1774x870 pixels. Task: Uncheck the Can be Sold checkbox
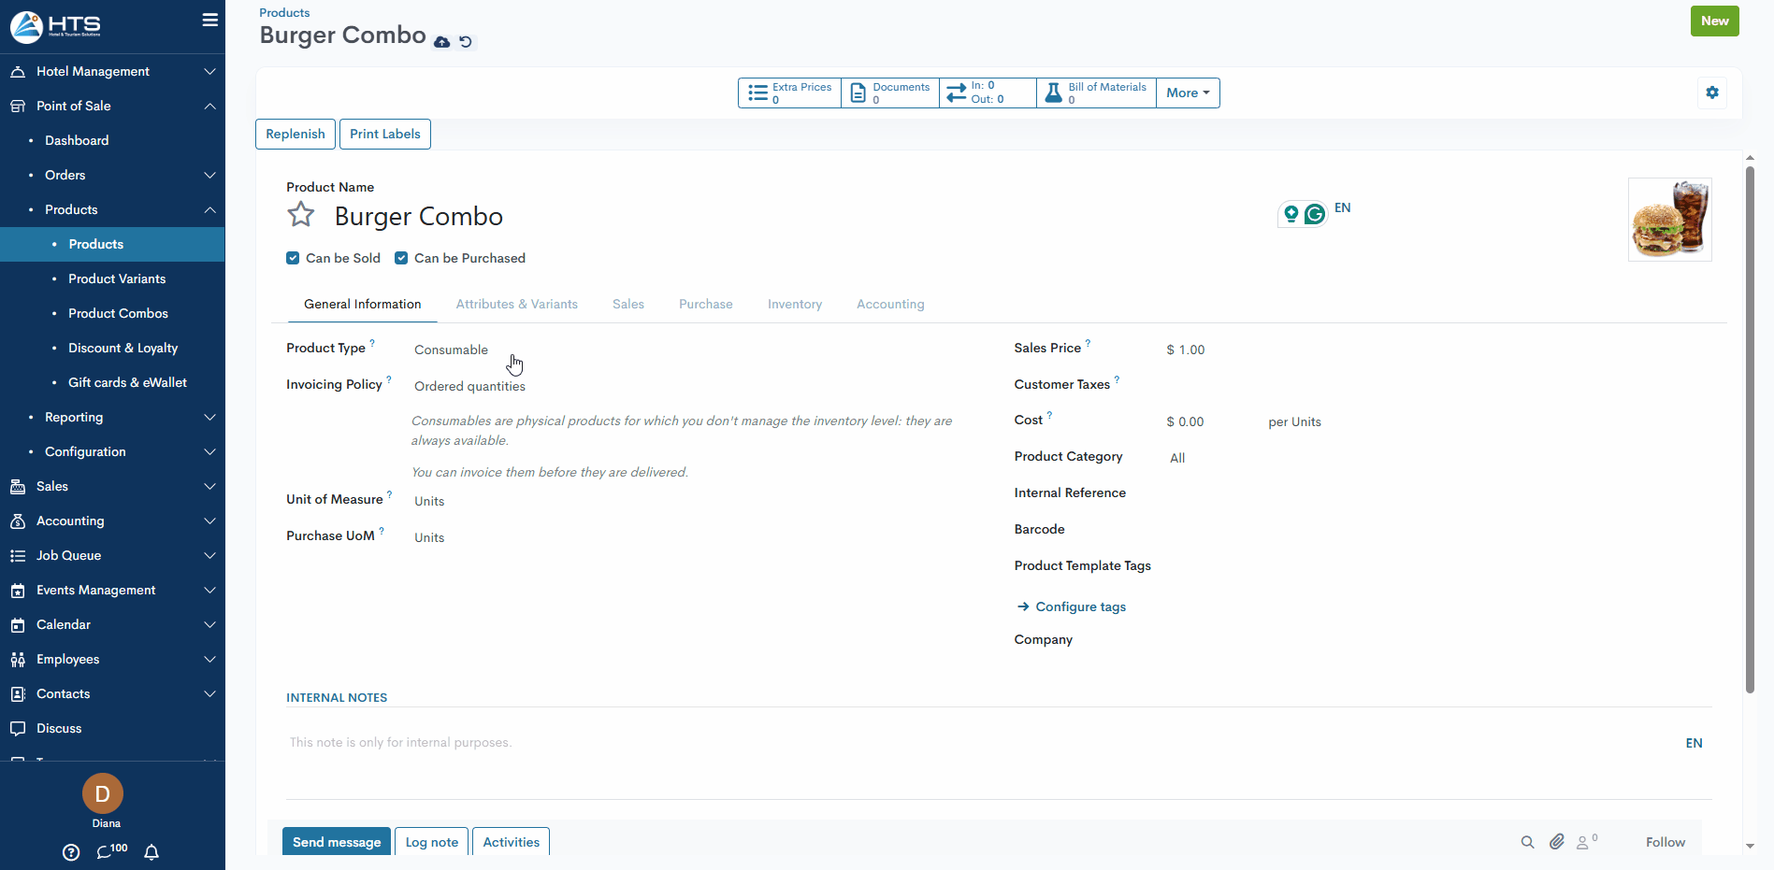pyautogui.click(x=293, y=258)
